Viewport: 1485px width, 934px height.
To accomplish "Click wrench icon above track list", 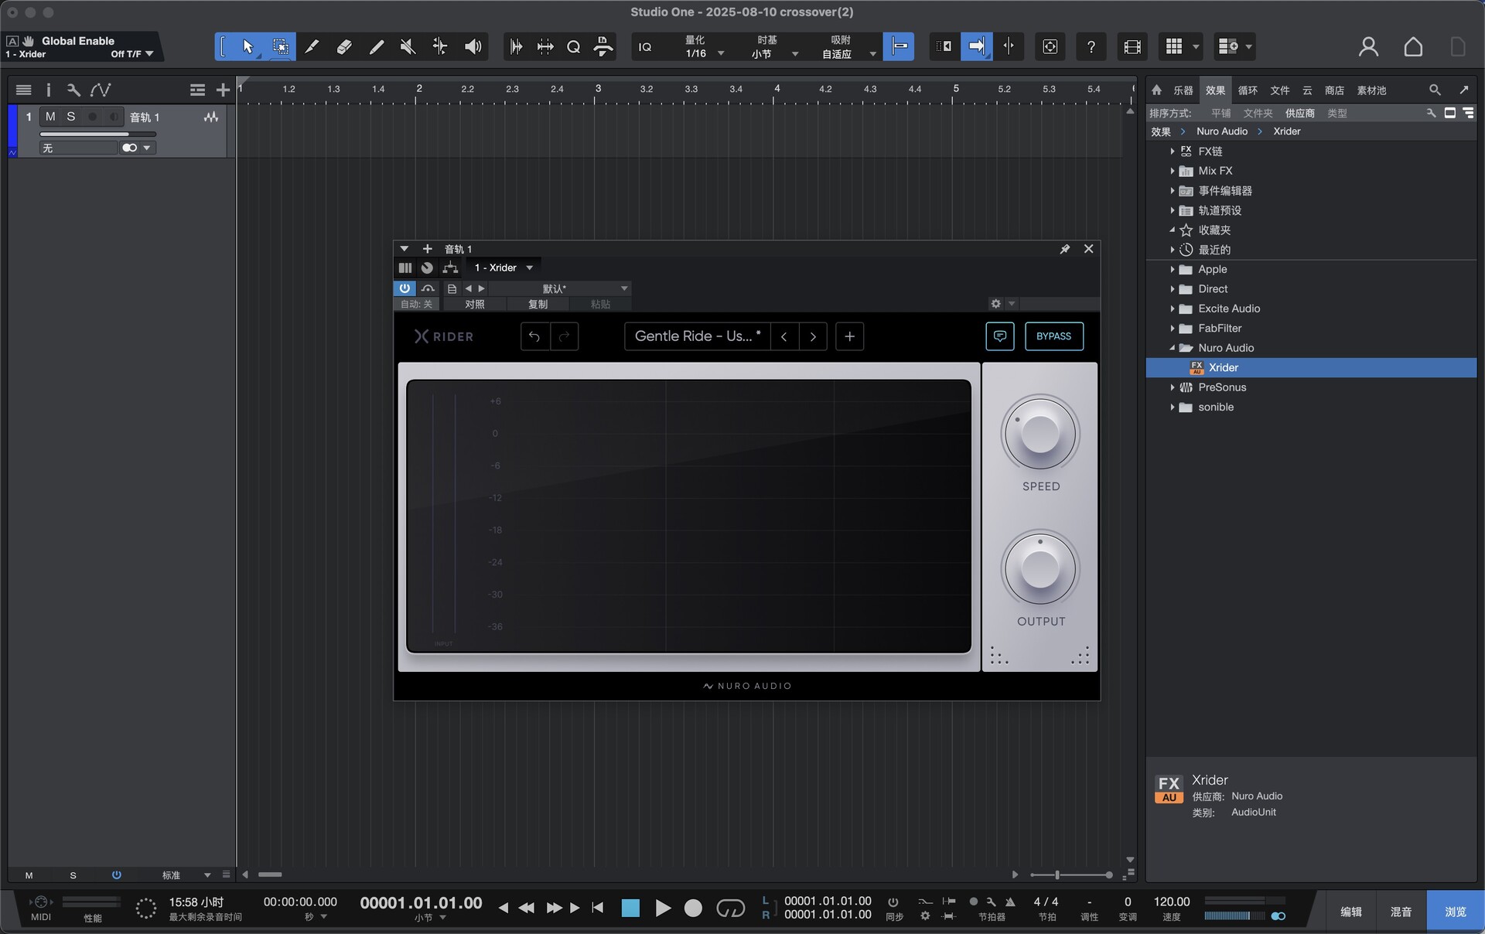I will (73, 90).
